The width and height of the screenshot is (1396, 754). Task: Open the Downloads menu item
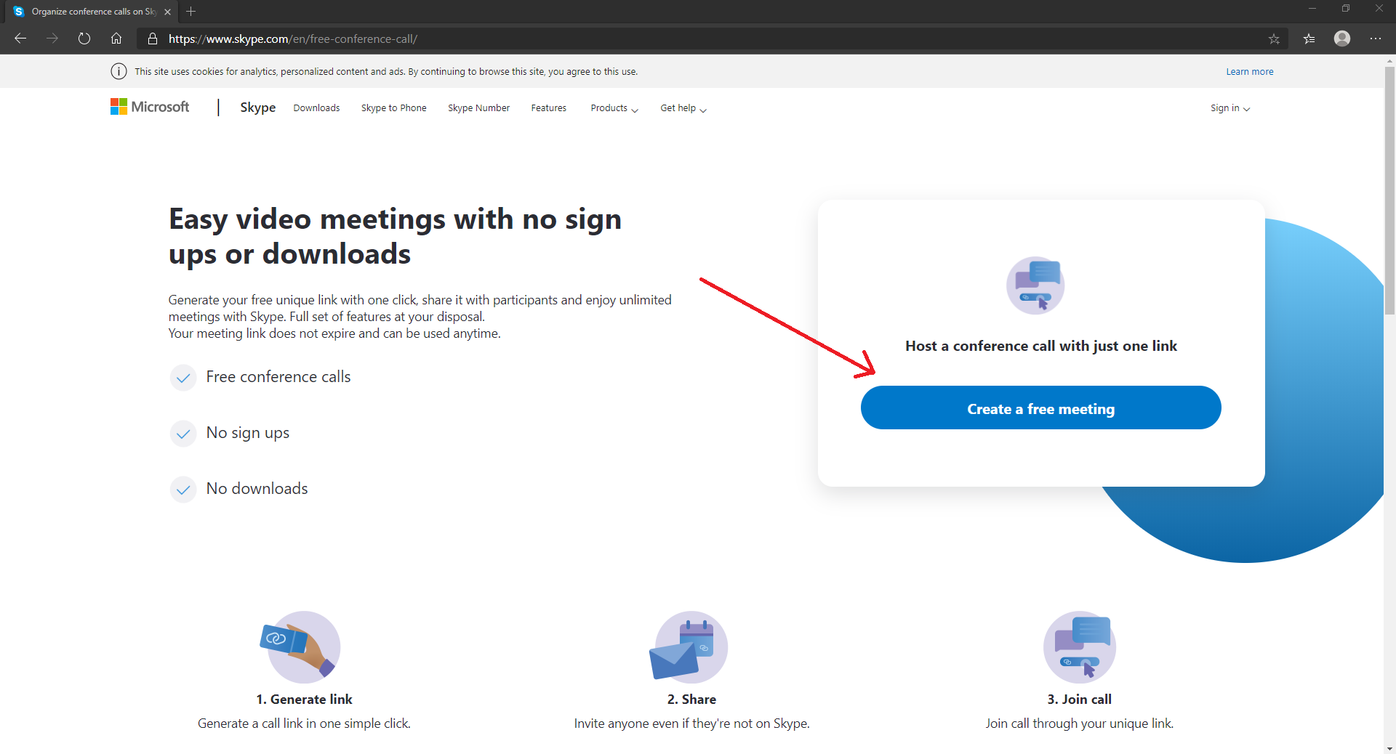coord(316,108)
